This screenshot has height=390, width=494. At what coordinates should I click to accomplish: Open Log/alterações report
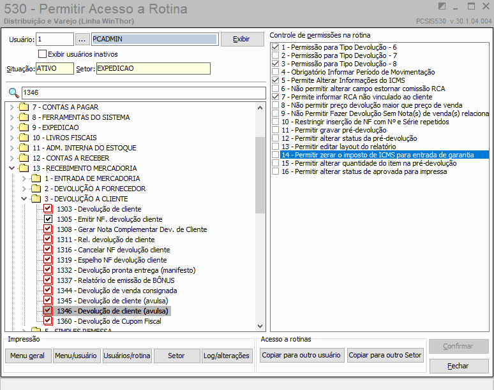(x=227, y=356)
